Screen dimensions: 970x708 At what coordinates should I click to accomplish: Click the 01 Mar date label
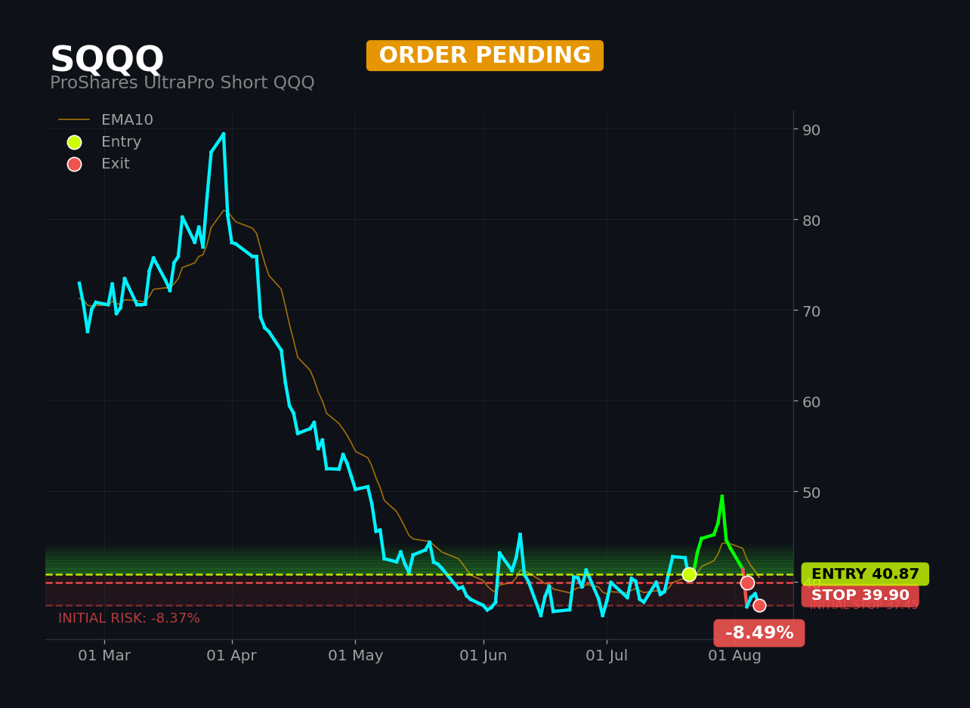(x=104, y=656)
